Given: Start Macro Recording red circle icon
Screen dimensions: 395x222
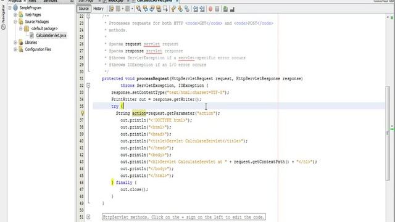Looking at the screenshot, I should (210, 9).
